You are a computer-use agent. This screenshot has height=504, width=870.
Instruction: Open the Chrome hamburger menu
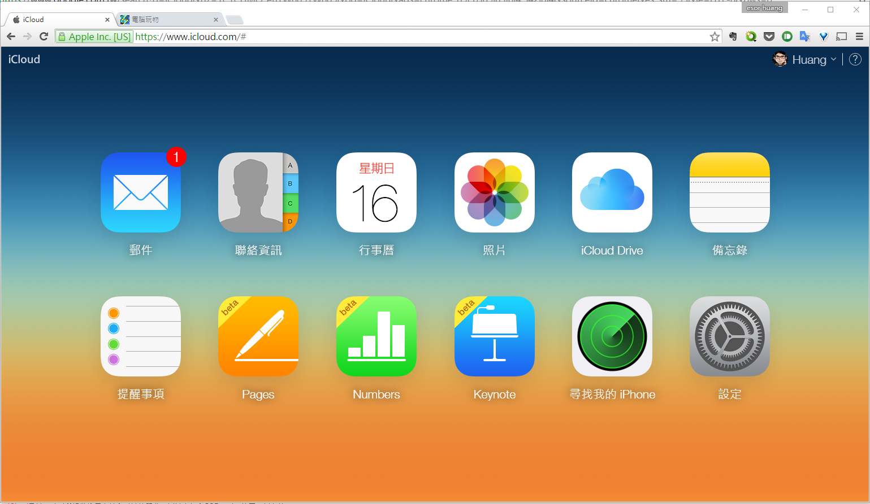pyautogui.click(x=859, y=37)
